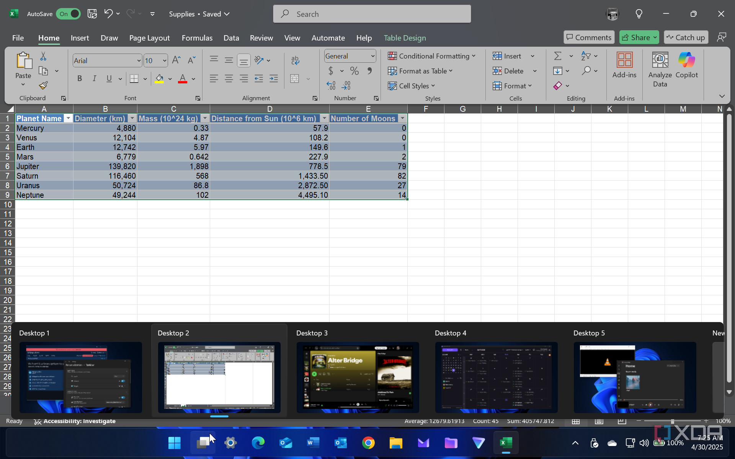
Task: Apply Percent Style format
Action: click(x=354, y=71)
